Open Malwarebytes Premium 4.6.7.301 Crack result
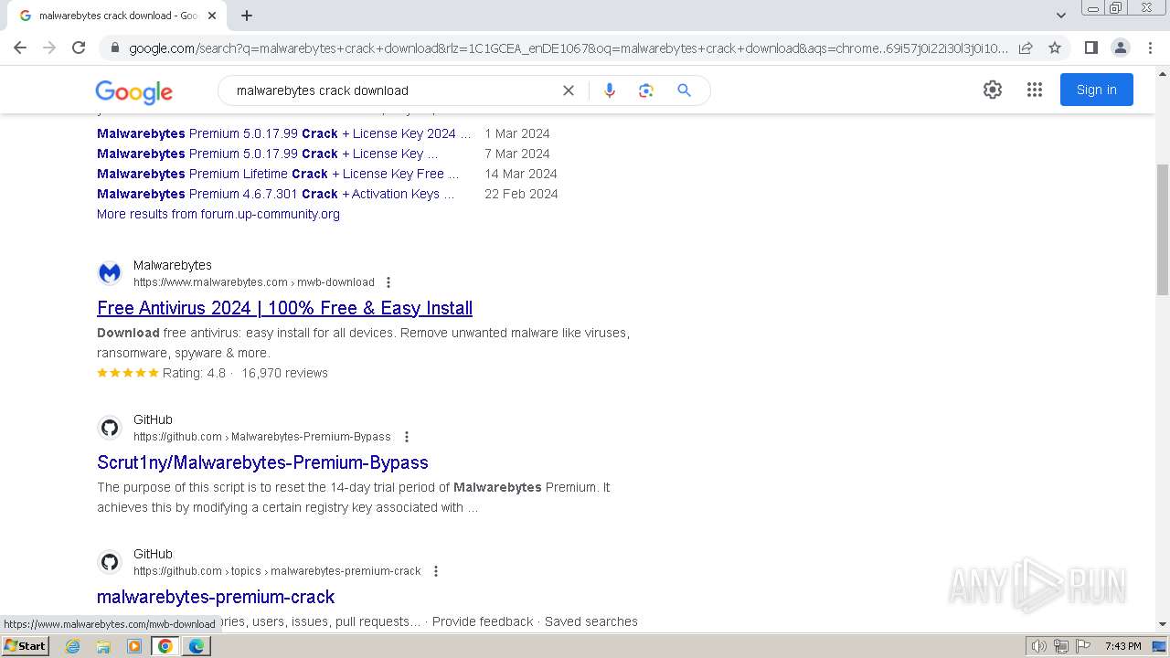This screenshot has width=1170, height=658. [x=275, y=194]
